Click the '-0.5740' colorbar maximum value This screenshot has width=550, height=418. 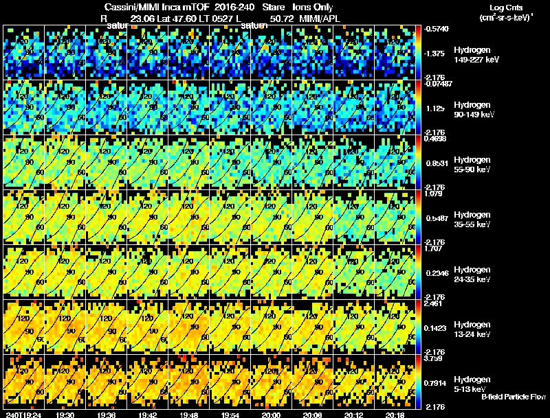pyautogui.click(x=436, y=29)
